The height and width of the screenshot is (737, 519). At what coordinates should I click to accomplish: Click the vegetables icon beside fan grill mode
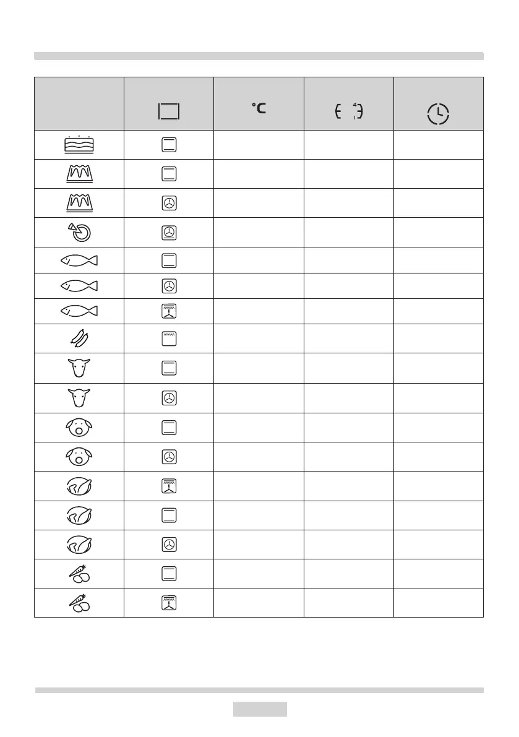point(79,603)
